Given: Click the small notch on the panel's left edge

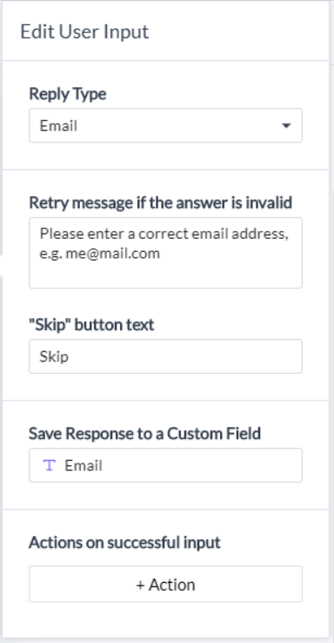Looking at the screenshot, I should pyautogui.click(x=1, y=266).
